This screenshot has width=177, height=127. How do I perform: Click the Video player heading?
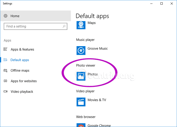(85, 91)
